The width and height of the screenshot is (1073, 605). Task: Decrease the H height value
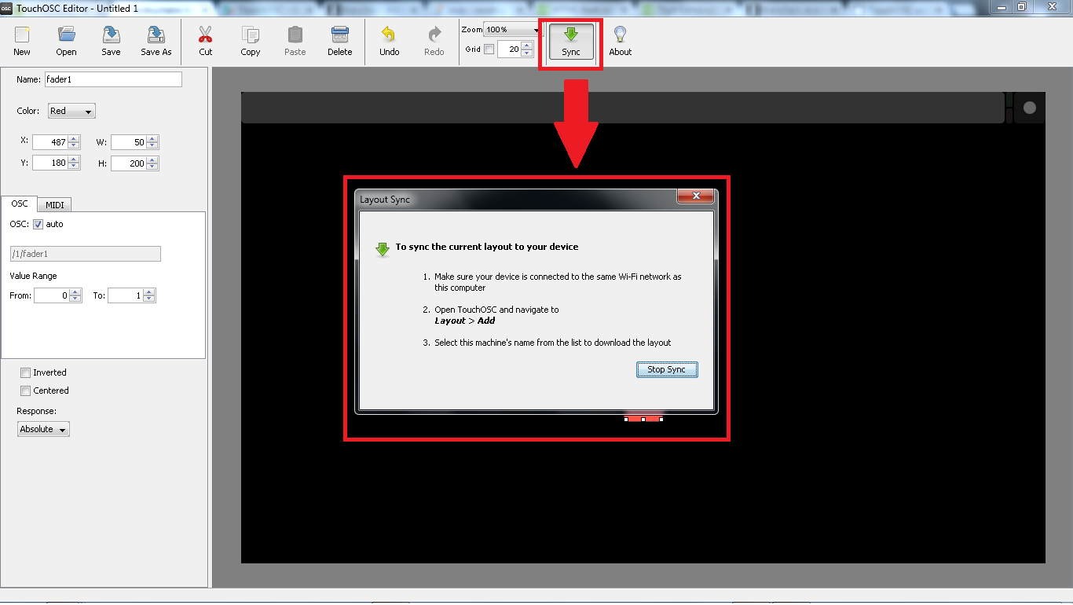click(152, 167)
